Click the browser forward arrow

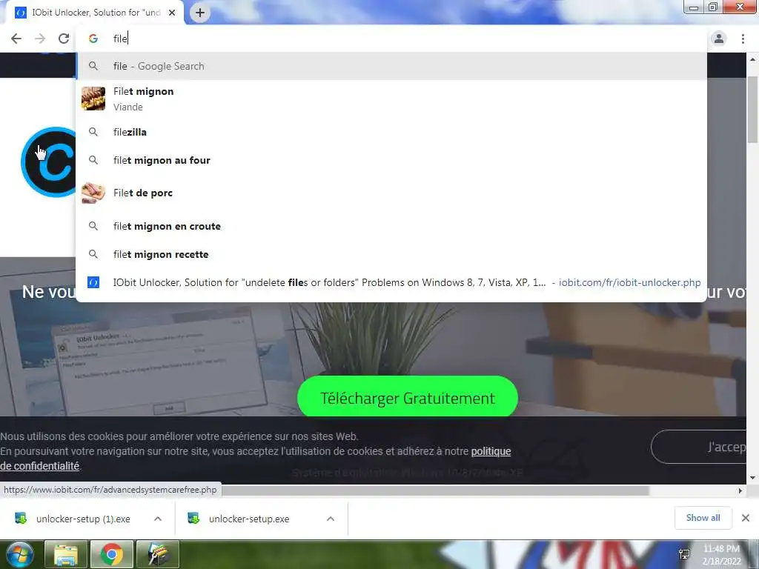click(x=40, y=39)
